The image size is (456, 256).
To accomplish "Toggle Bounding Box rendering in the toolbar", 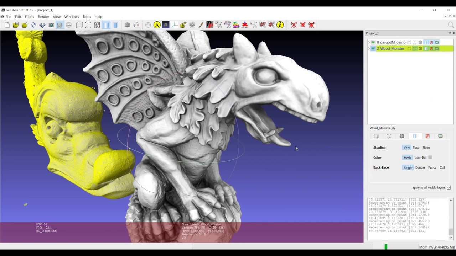I will [x=79, y=25].
